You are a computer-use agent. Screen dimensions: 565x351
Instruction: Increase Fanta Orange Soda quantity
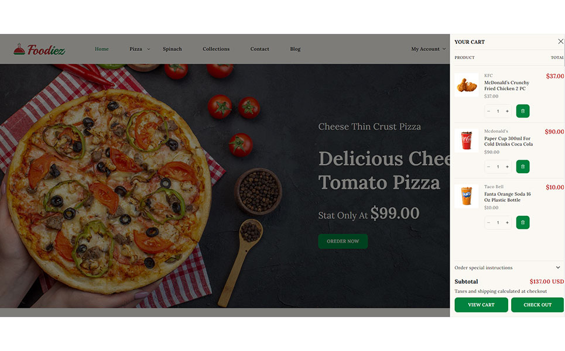[507, 222]
